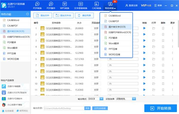Collapse the 特色功能 sidebar section
This screenshot has width=179, height=114.
(27, 14)
